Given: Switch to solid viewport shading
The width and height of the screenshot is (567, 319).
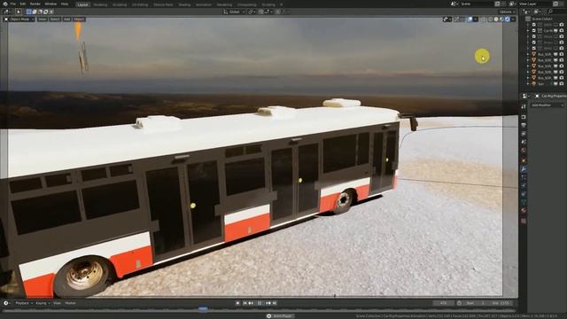Looking at the screenshot, I should pos(496,19).
